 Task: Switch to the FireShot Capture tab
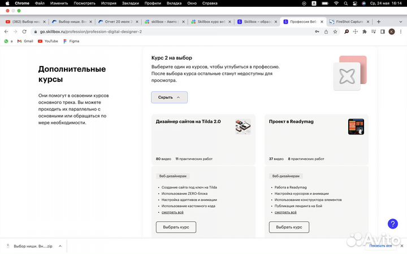(349, 22)
